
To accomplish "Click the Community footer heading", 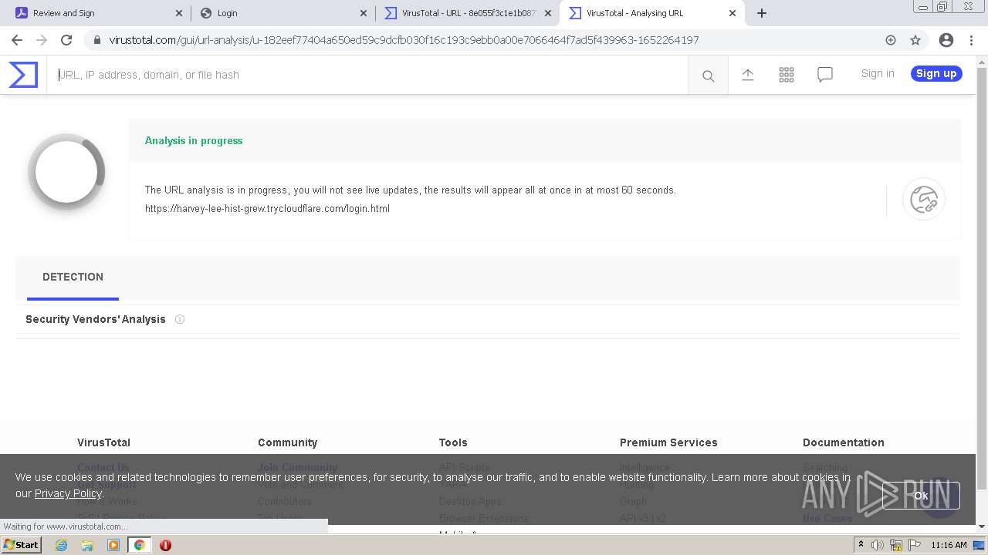I will [x=287, y=442].
